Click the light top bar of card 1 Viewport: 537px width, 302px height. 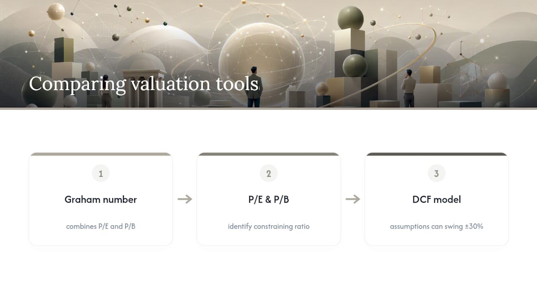coord(101,154)
